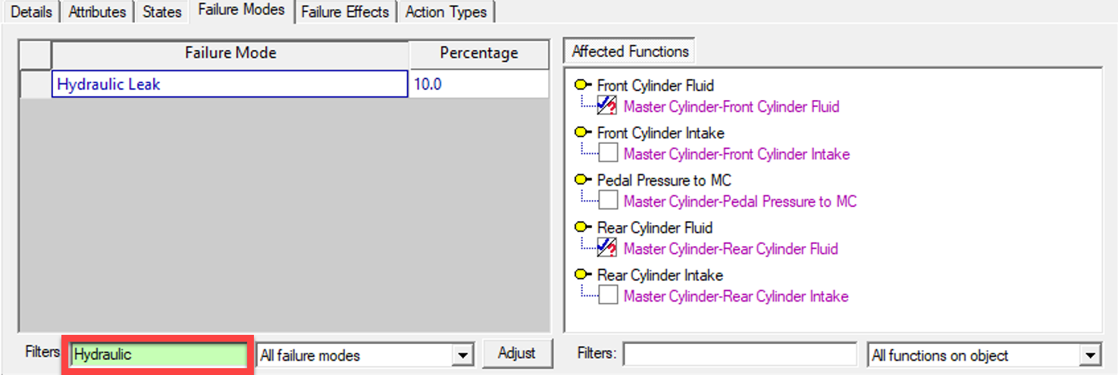Click yellow function icon beside Pedal Pressure to MC
Viewport: 1118px width, 375px height.
pos(583,180)
